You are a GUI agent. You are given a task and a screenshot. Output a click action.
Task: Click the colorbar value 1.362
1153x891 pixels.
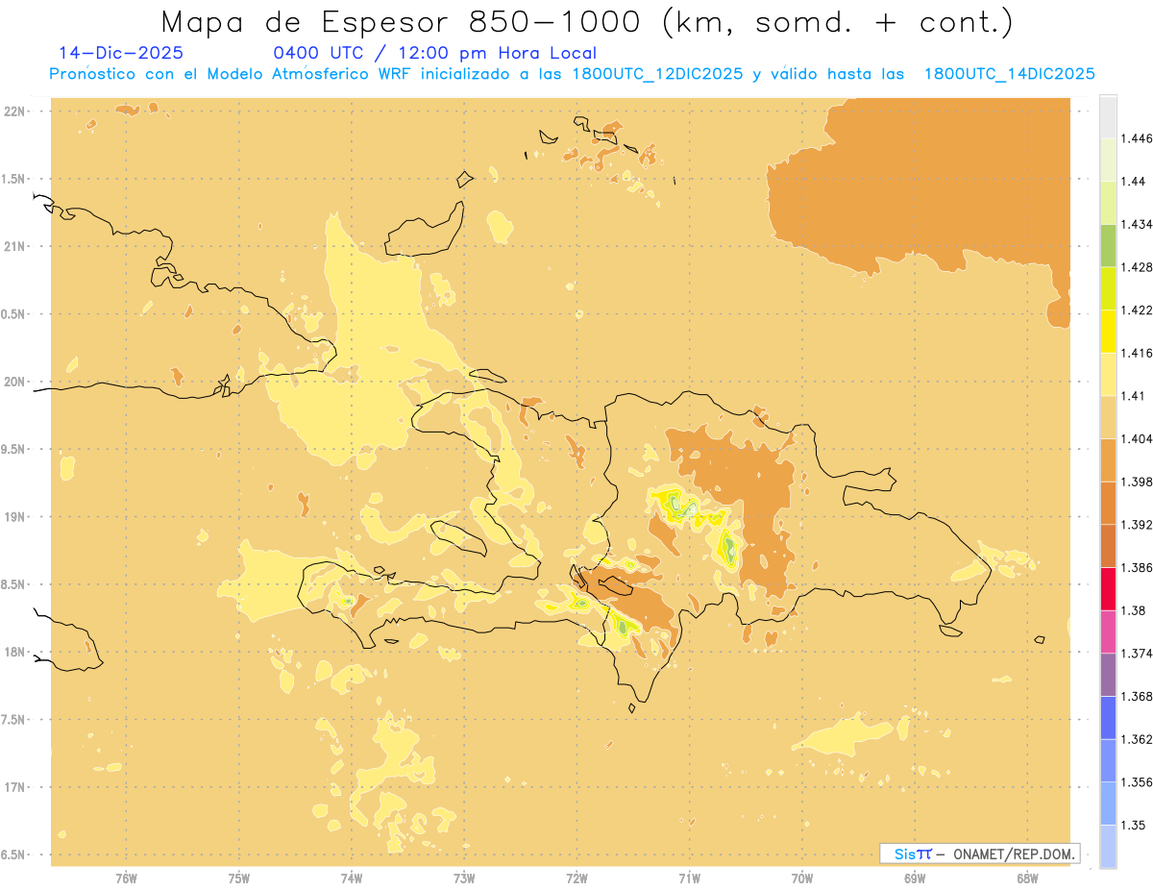pyautogui.click(x=1137, y=739)
